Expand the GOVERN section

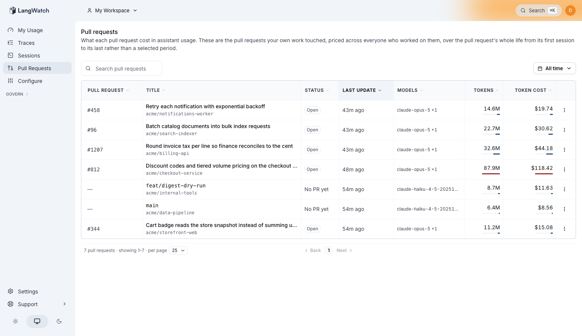17,94
